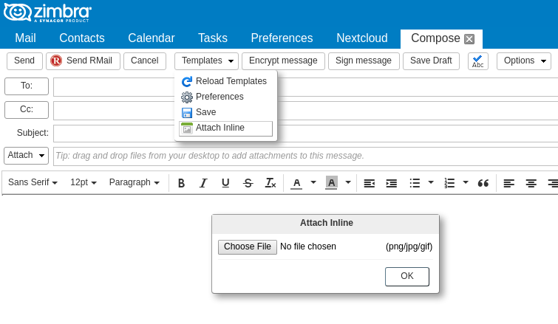Insert a blockquote
558x324 pixels.
coord(483,183)
